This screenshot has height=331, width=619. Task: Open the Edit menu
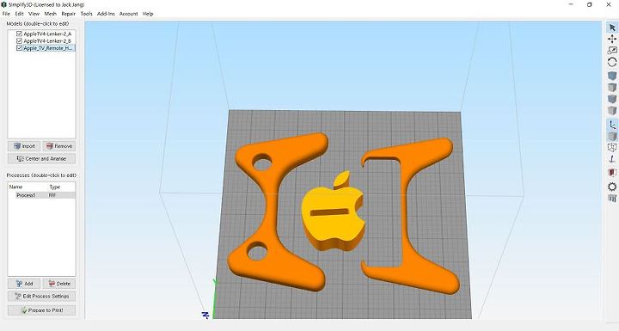[19, 14]
